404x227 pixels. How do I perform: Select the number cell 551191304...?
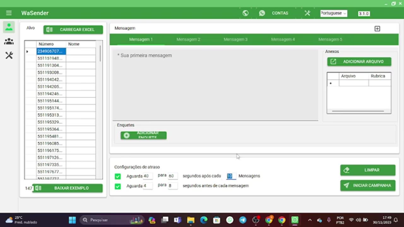[51, 65]
